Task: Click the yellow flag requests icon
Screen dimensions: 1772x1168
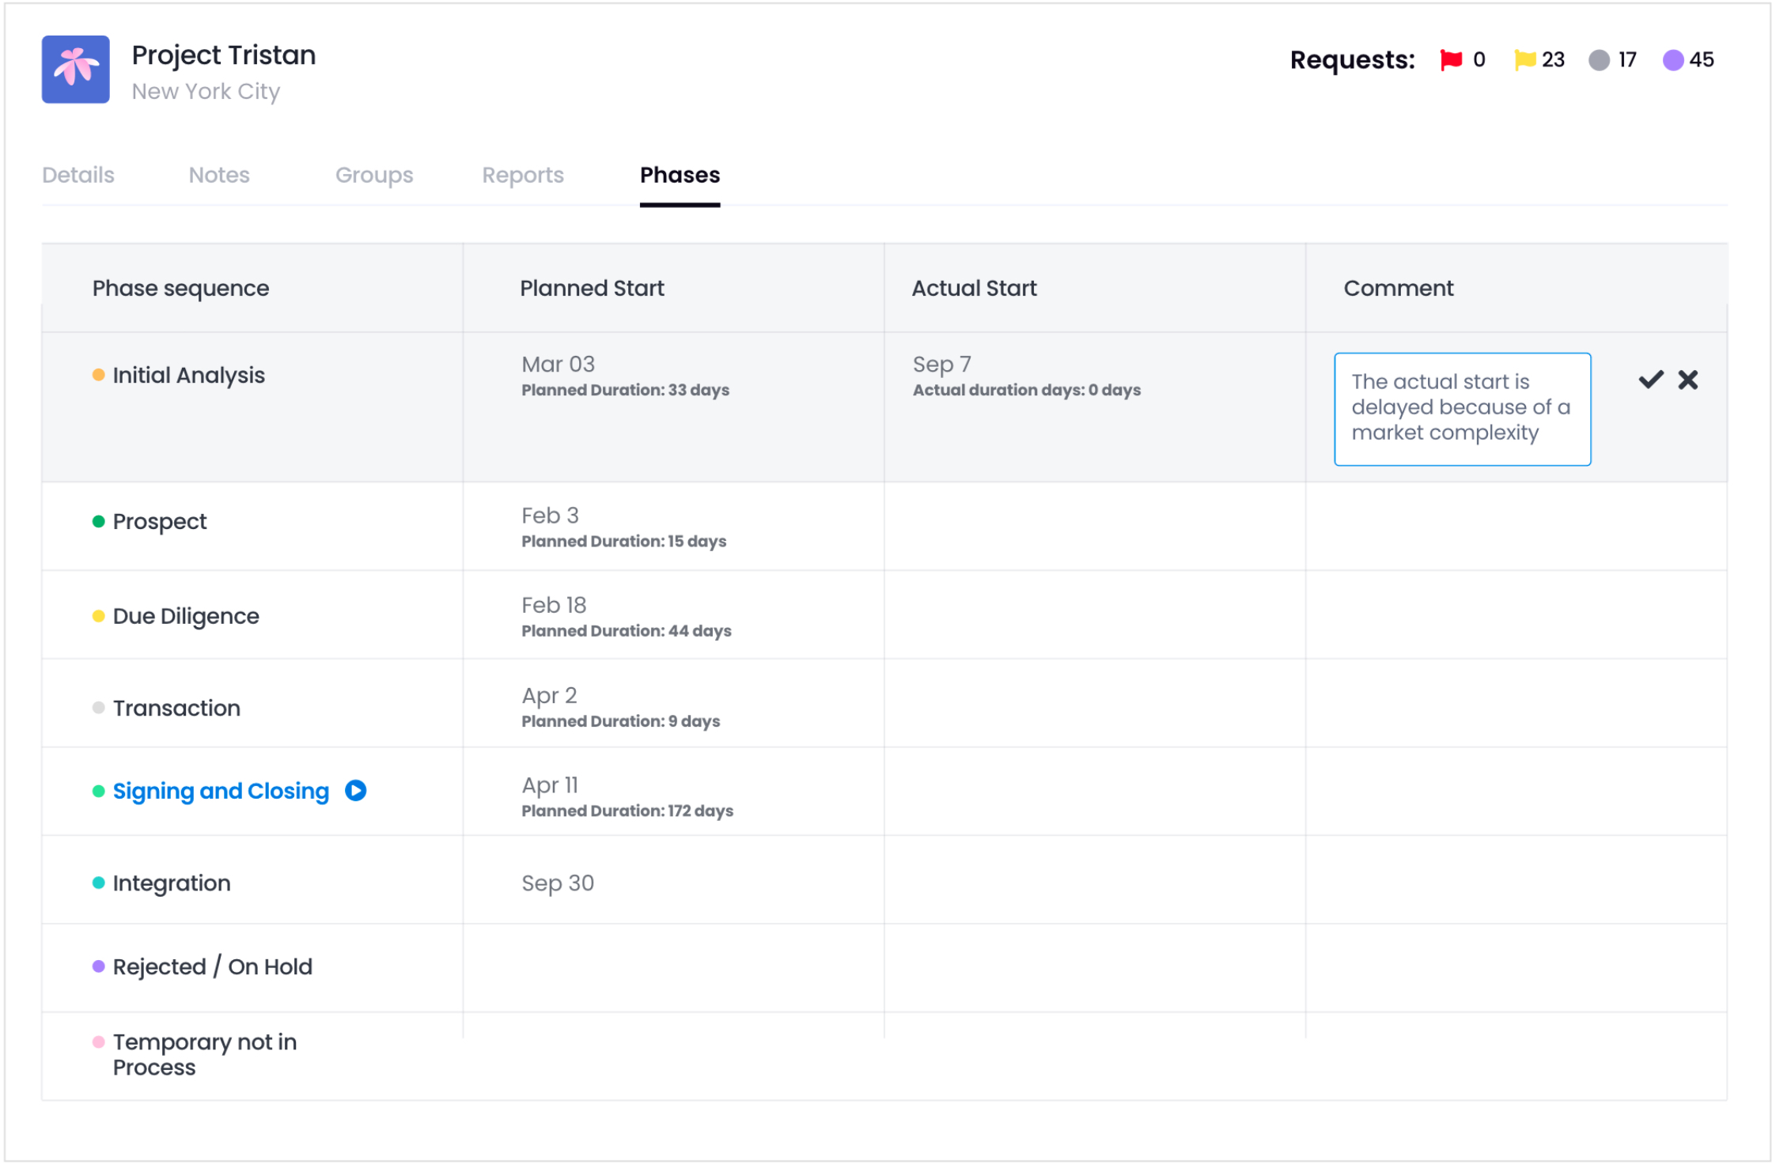Action: coord(1524,60)
